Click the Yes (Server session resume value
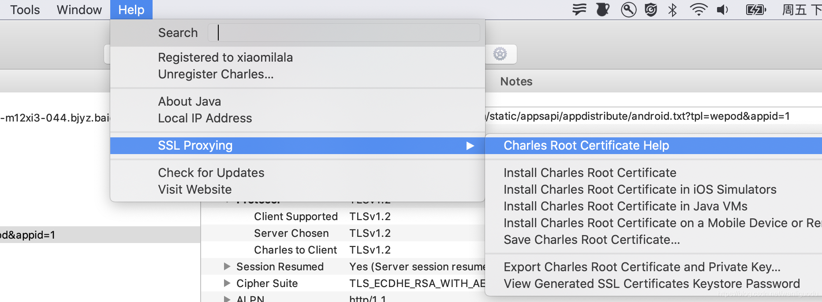 coord(417,267)
